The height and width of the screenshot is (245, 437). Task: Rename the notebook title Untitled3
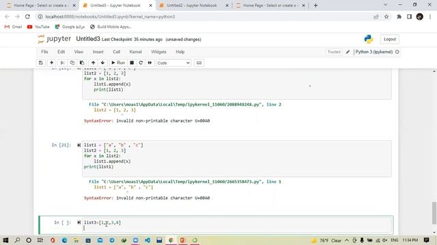click(88, 39)
